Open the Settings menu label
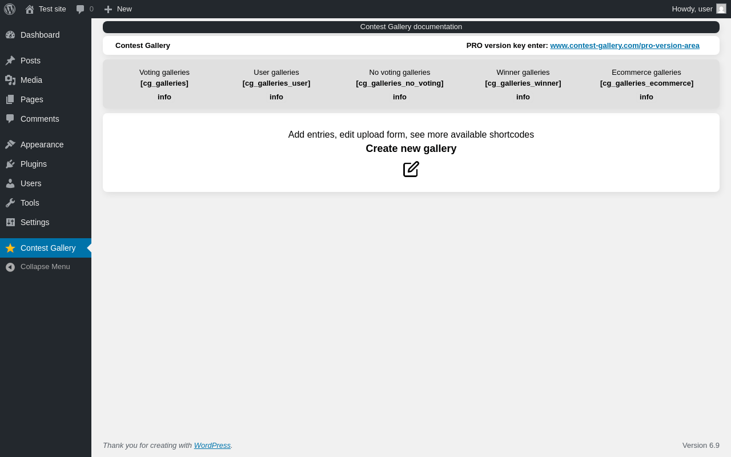 (35, 222)
